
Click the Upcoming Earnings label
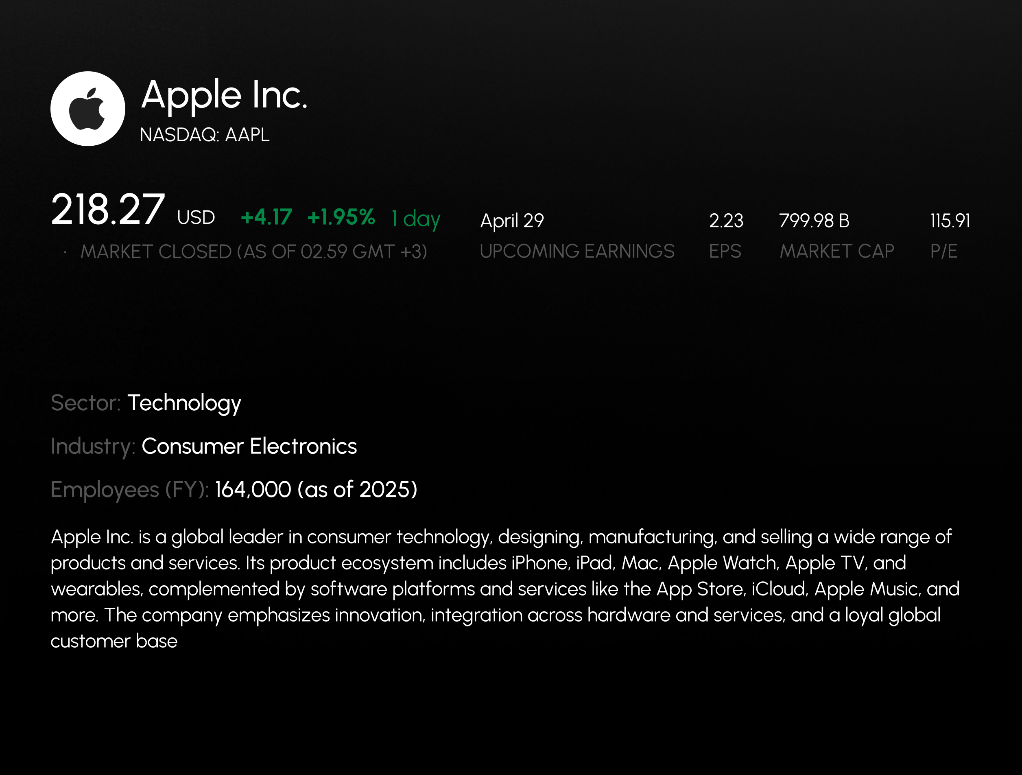click(x=577, y=252)
